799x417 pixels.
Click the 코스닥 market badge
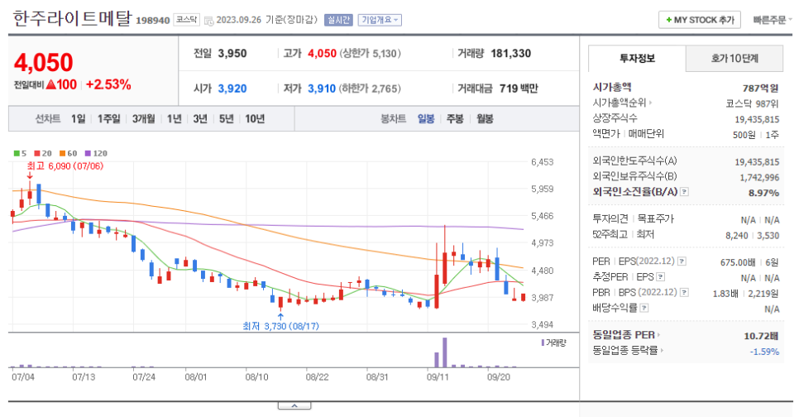click(x=186, y=20)
